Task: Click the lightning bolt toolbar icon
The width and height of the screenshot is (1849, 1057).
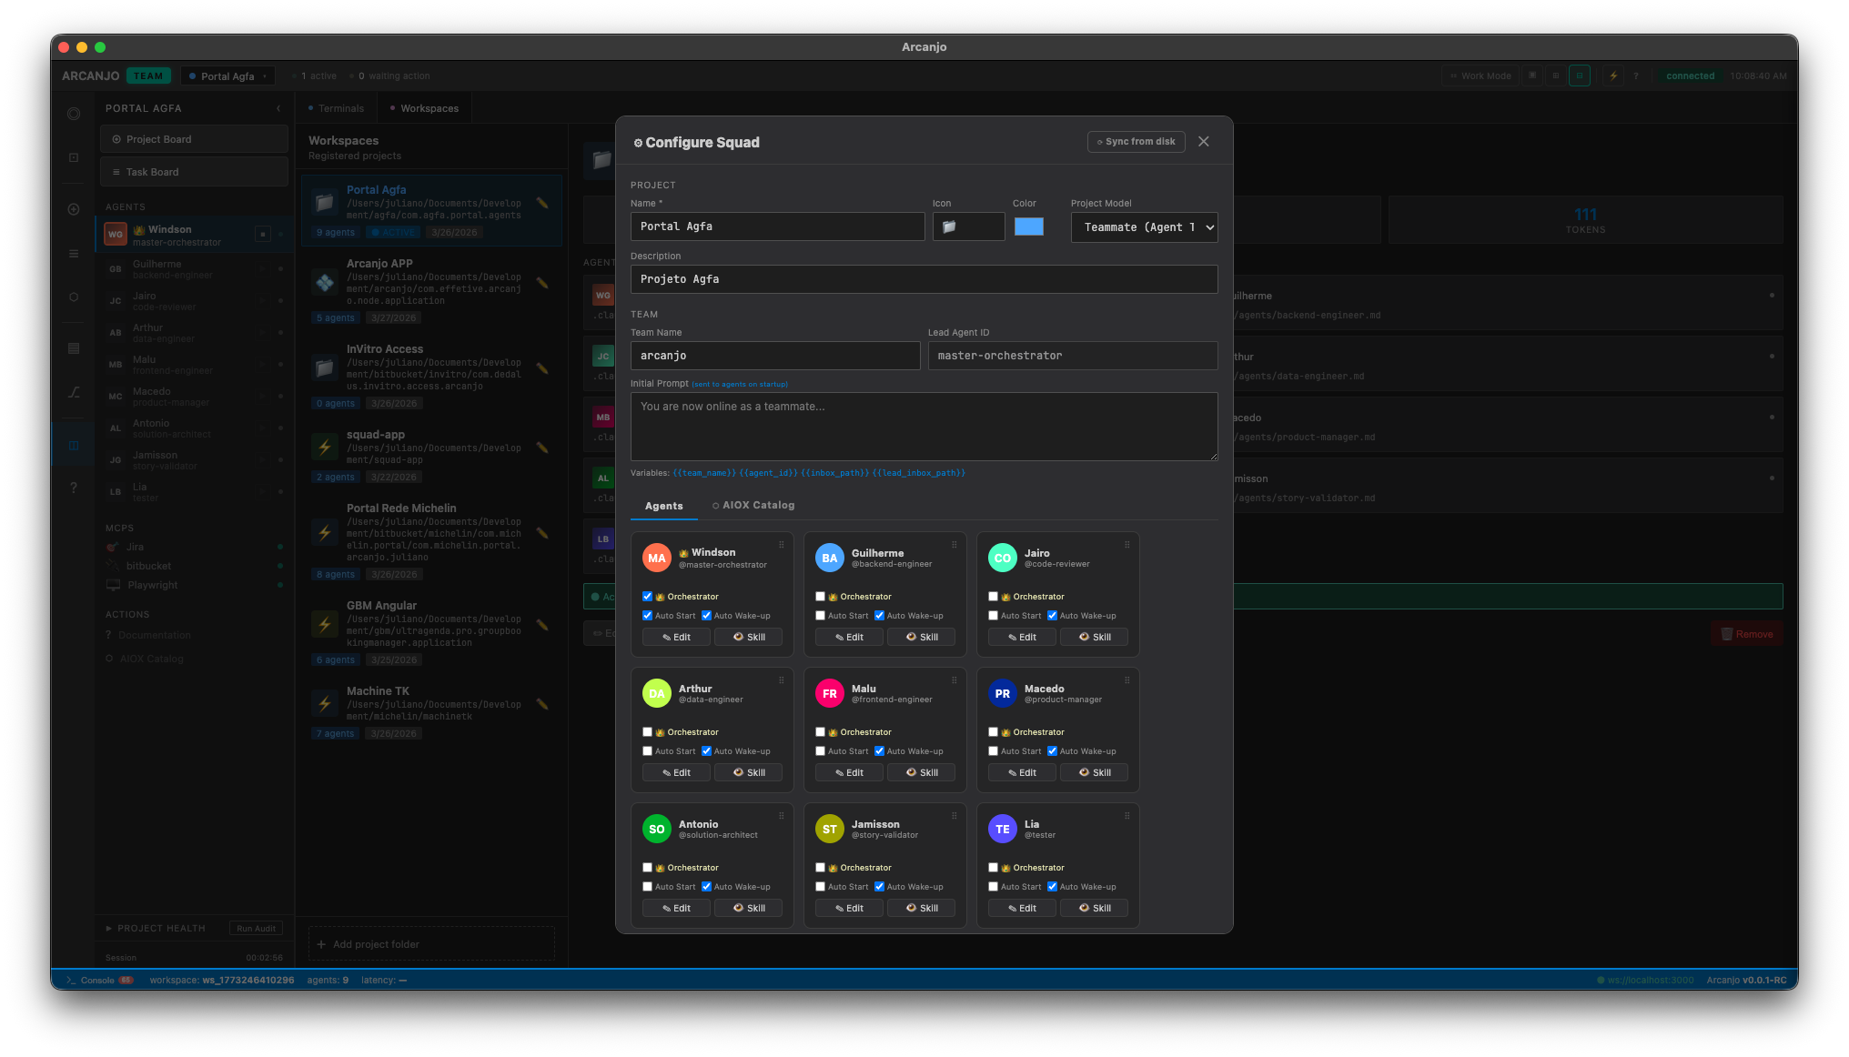Action: [x=1613, y=76]
